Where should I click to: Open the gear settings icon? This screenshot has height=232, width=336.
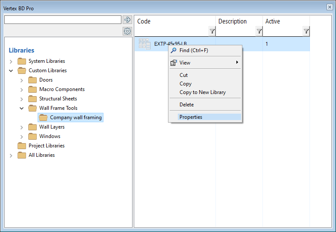pos(127,31)
